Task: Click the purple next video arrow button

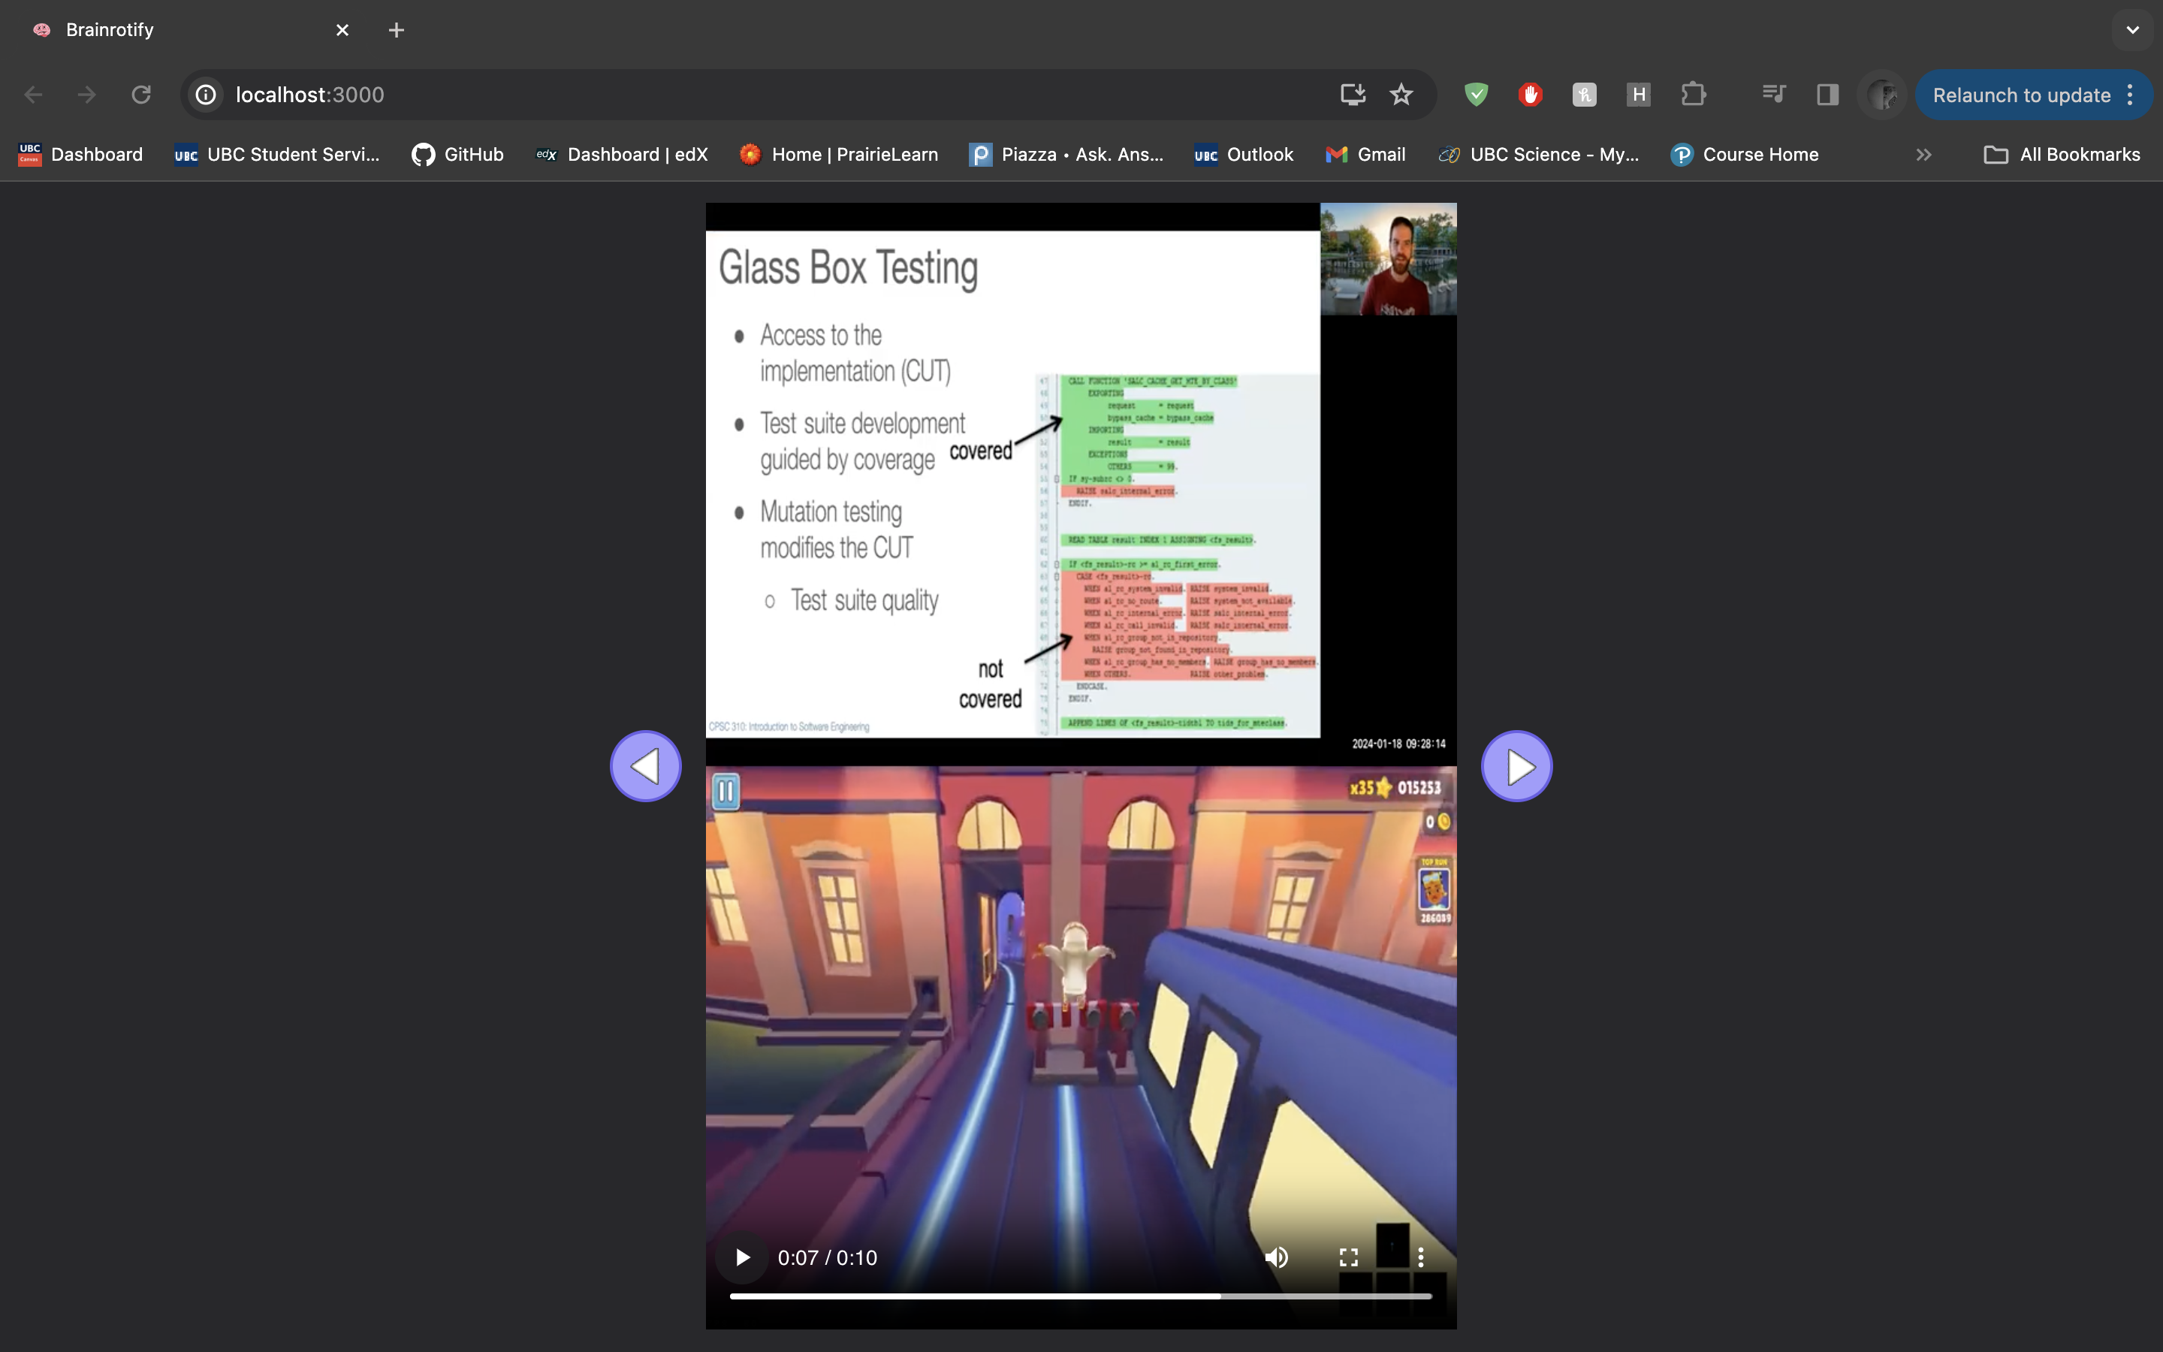Action: (1516, 766)
